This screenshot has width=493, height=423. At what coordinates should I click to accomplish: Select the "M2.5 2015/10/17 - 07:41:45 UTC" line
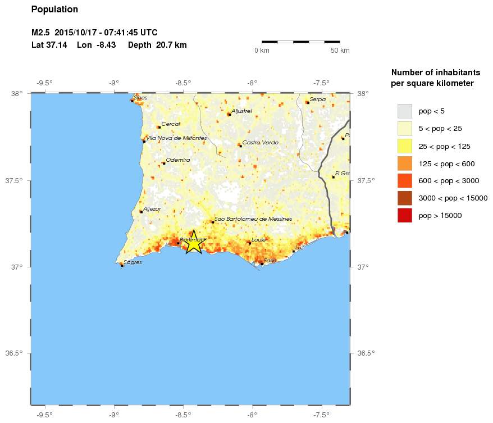[94, 33]
